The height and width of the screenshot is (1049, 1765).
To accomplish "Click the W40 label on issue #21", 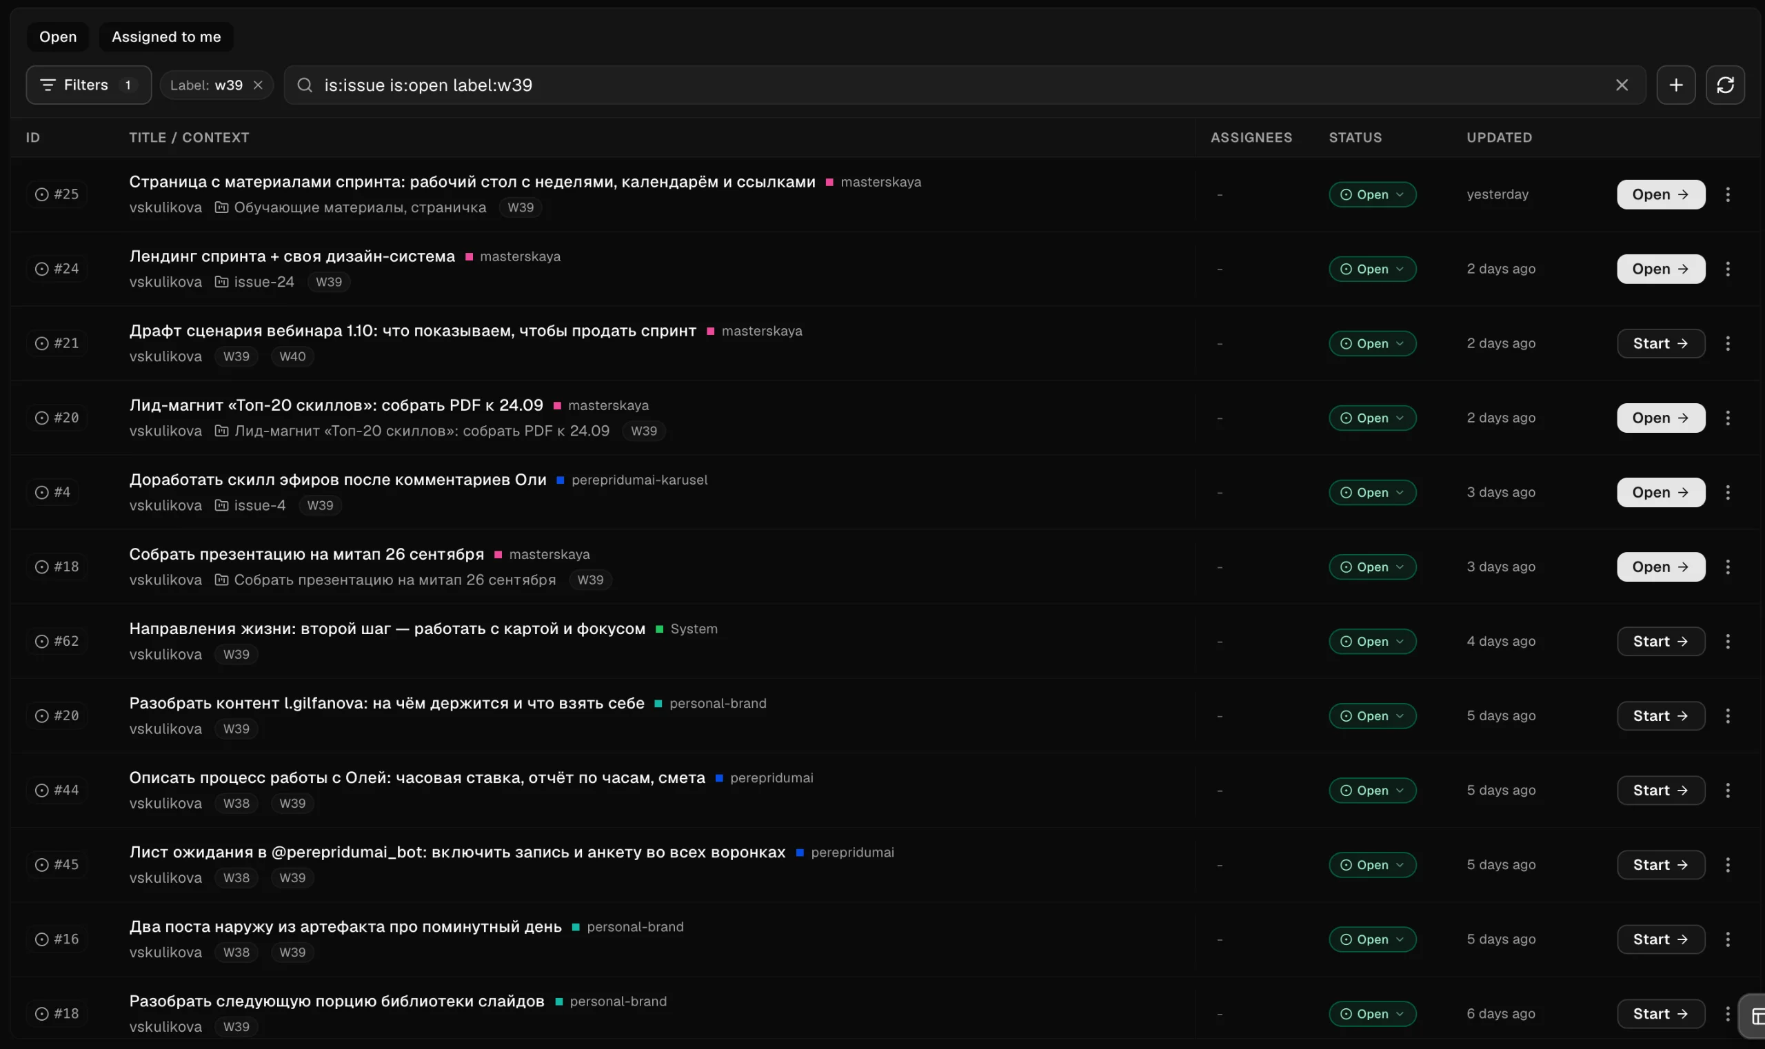I will 293,356.
